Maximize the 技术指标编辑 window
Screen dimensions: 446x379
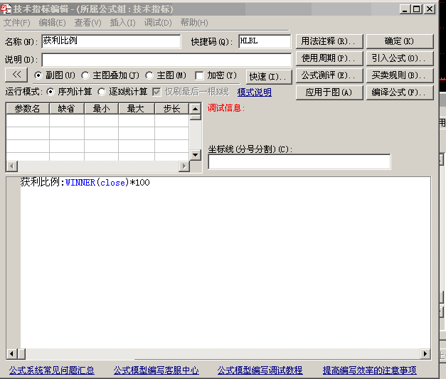coord(417,9)
